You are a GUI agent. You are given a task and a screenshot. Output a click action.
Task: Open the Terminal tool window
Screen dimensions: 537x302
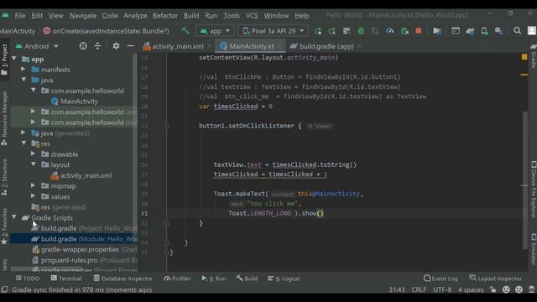pos(66,279)
